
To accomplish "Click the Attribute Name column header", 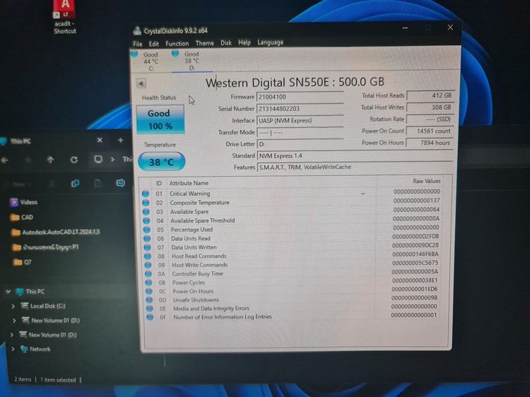I will (189, 183).
